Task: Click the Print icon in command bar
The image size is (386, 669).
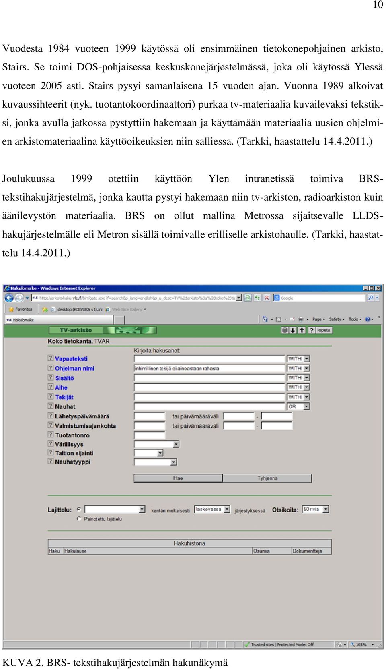Action: click(x=301, y=319)
